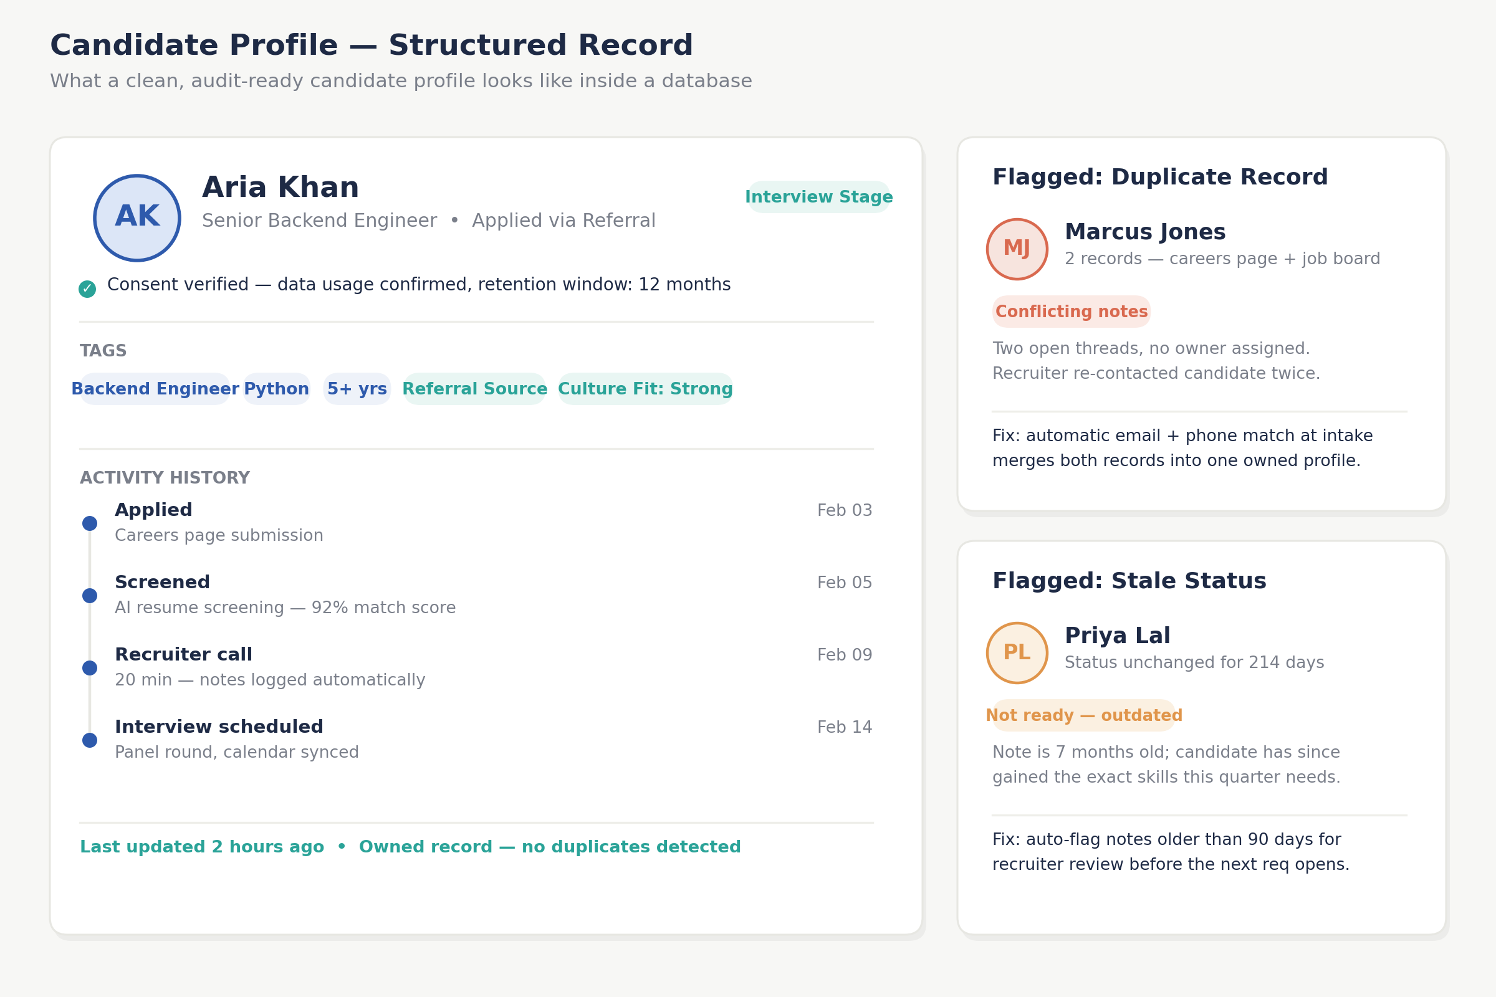
Task: Click the Not ready — outdated badge
Action: click(1084, 715)
